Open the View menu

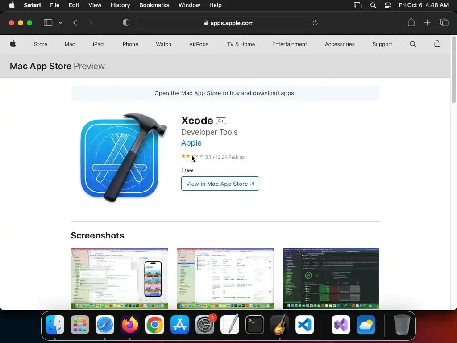pos(95,5)
